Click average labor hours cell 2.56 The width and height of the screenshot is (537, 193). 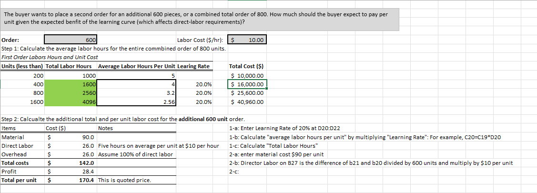[x=137, y=102]
